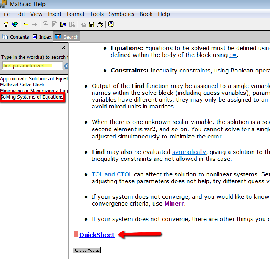Open the View menu

[36, 14]
